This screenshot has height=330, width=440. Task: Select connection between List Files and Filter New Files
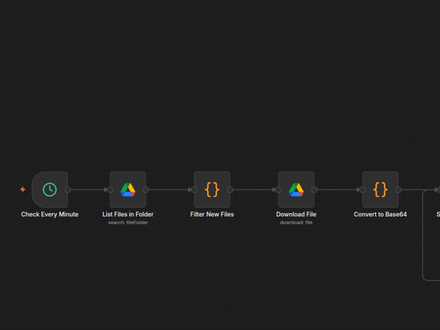tap(169, 190)
